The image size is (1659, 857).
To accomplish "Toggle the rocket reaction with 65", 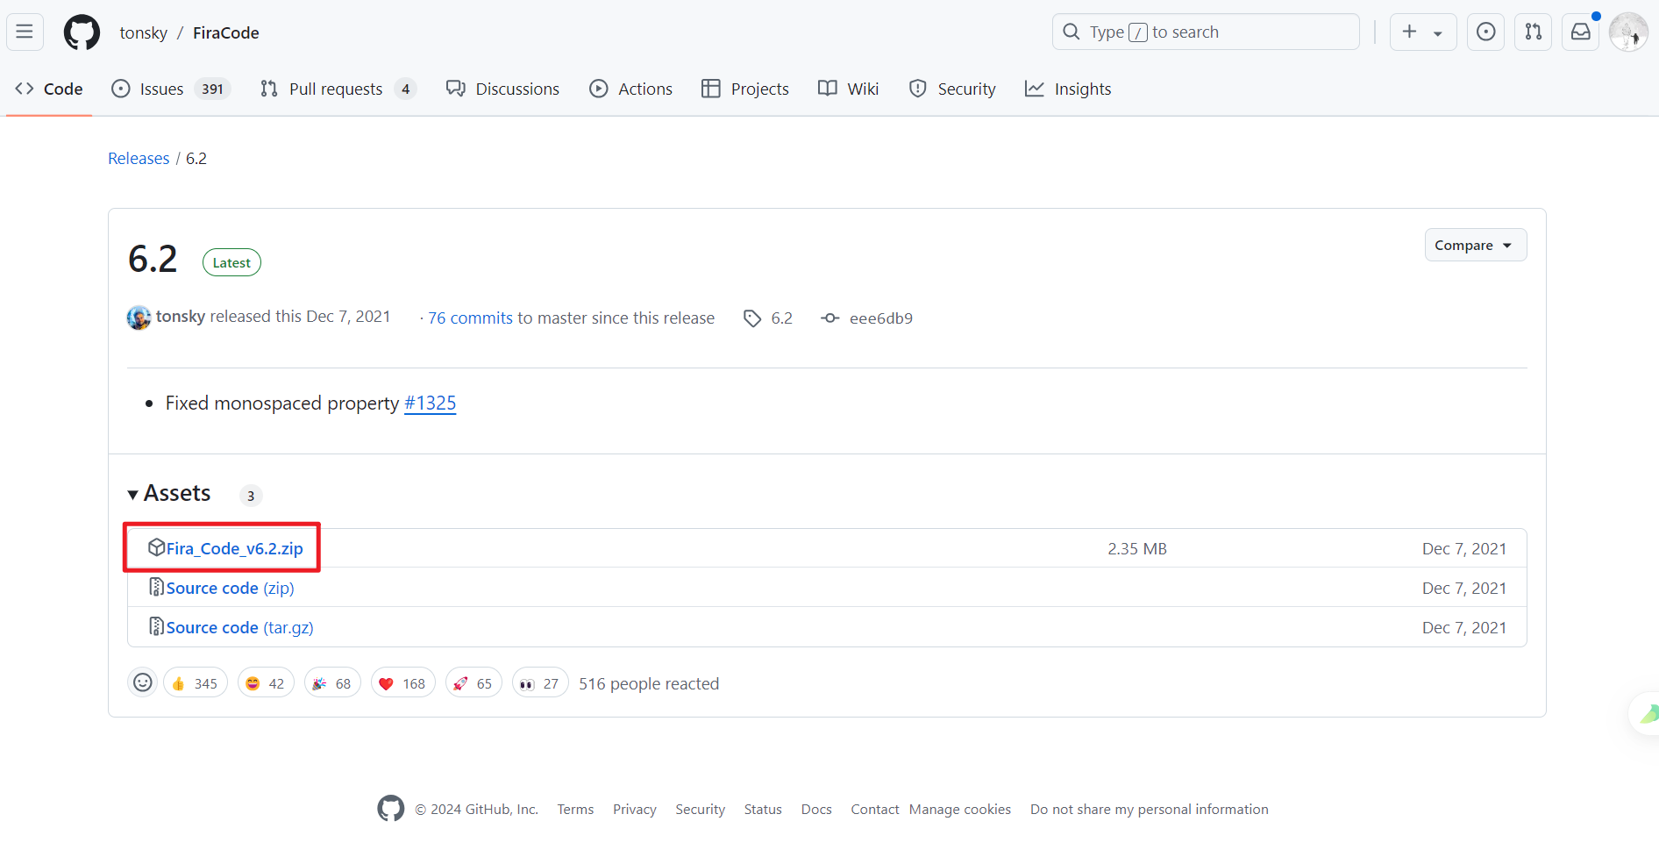I will click(473, 682).
